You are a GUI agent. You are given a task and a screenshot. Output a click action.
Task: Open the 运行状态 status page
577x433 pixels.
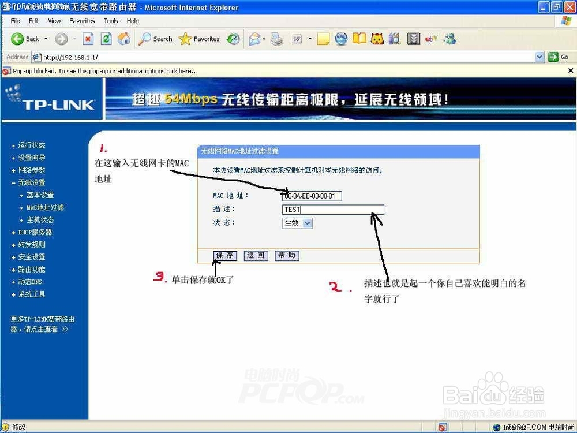point(32,145)
